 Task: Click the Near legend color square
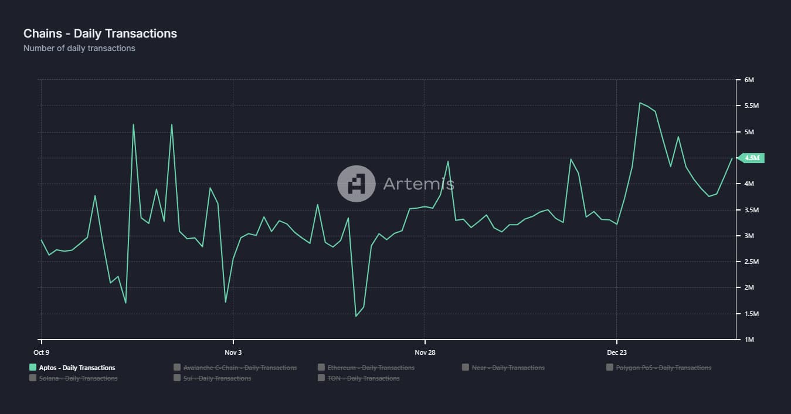point(466,367)
